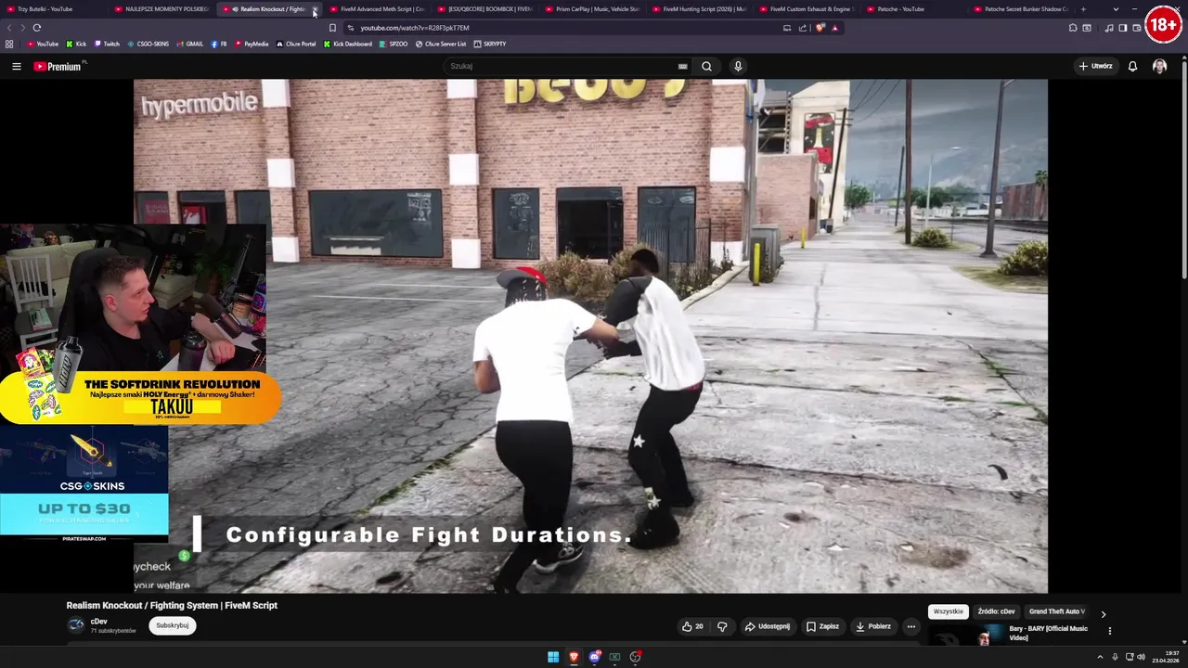This screenshot has height=668, width=1188.
Task: Select the Grand Theft Auto V filter chip
Action: tap(1057, 611)
